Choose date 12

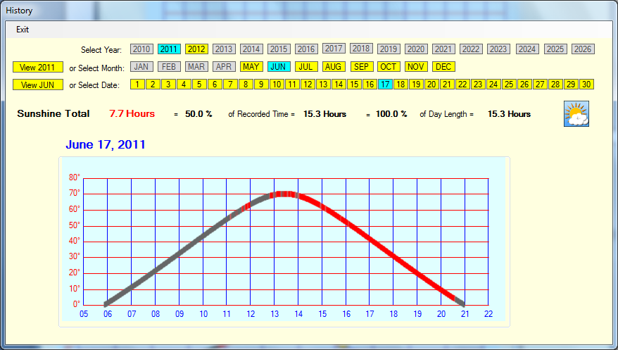pos(308,85)
